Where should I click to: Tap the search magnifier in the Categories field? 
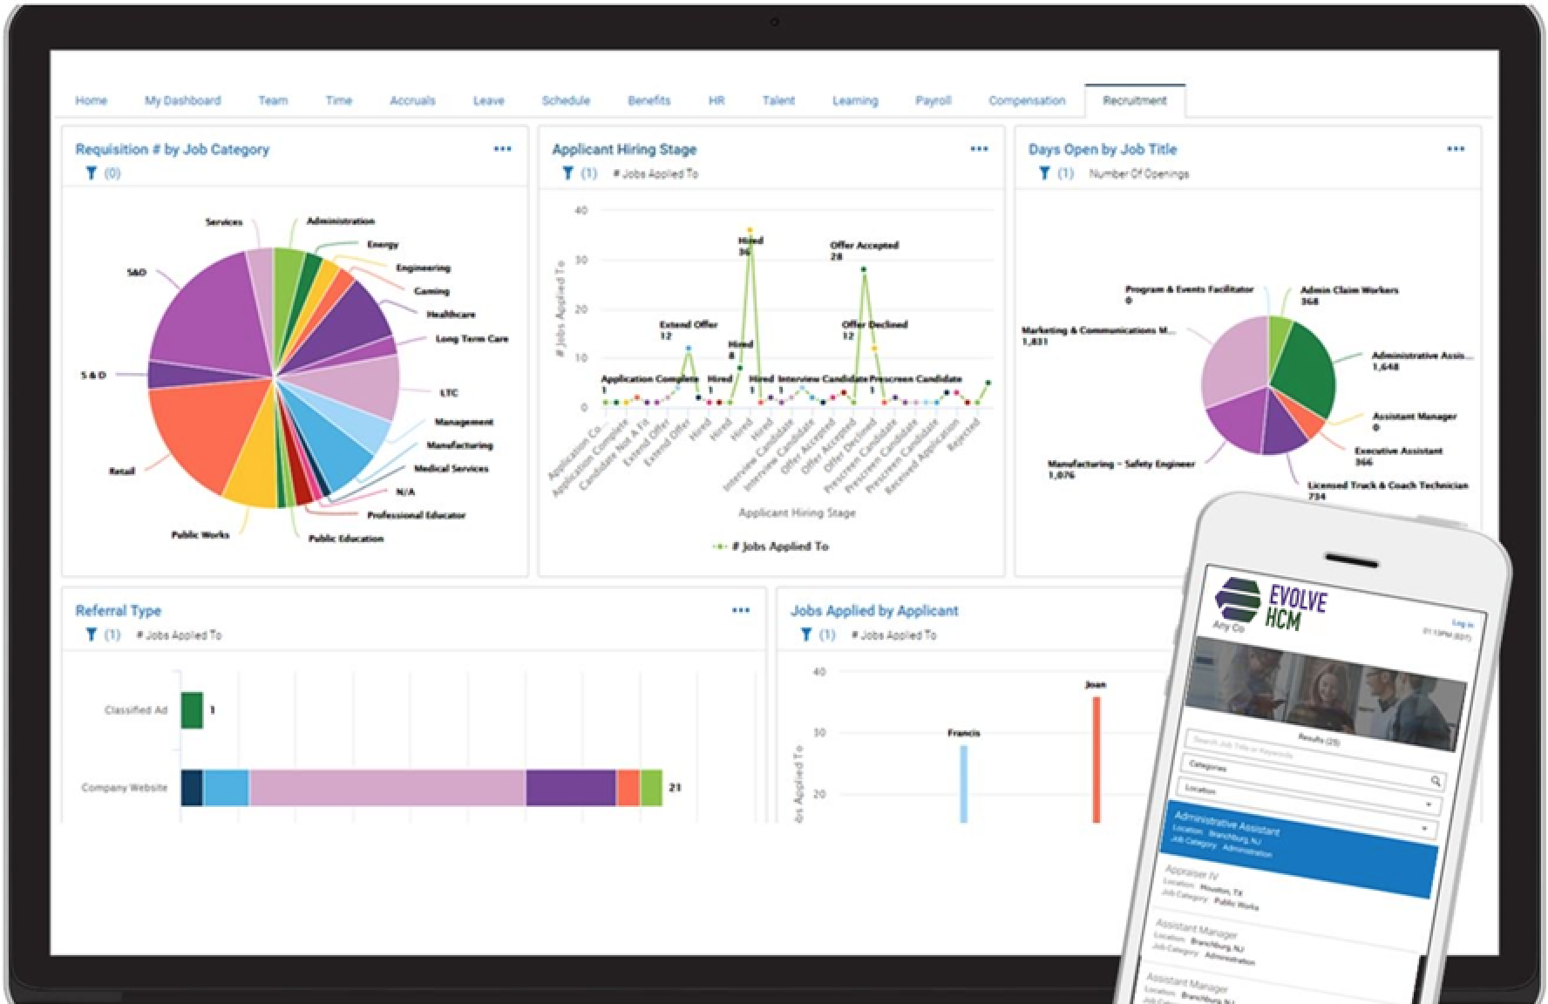click(x=1436, y=780)
